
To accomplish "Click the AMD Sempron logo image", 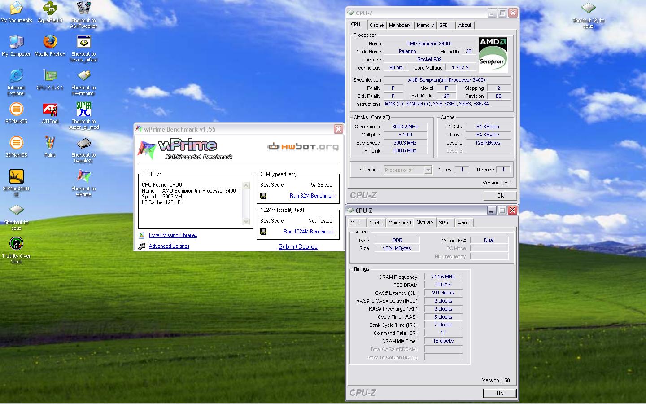I will click(x=493, y=55).
